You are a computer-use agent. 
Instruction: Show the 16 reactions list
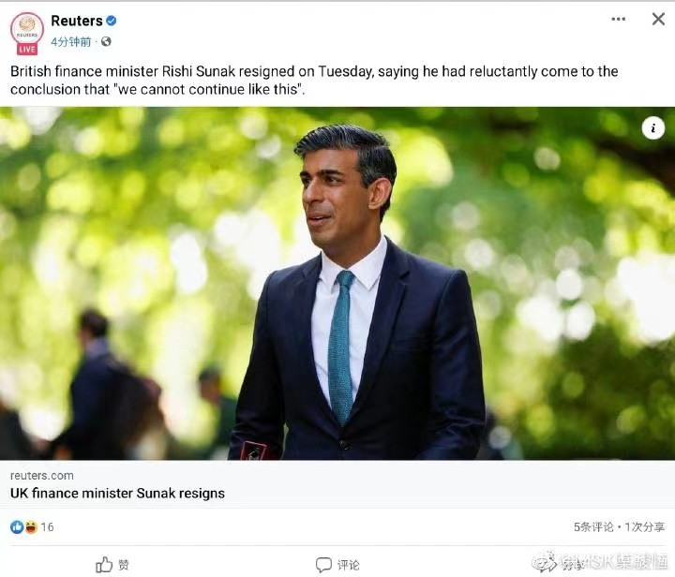[47, 526]
